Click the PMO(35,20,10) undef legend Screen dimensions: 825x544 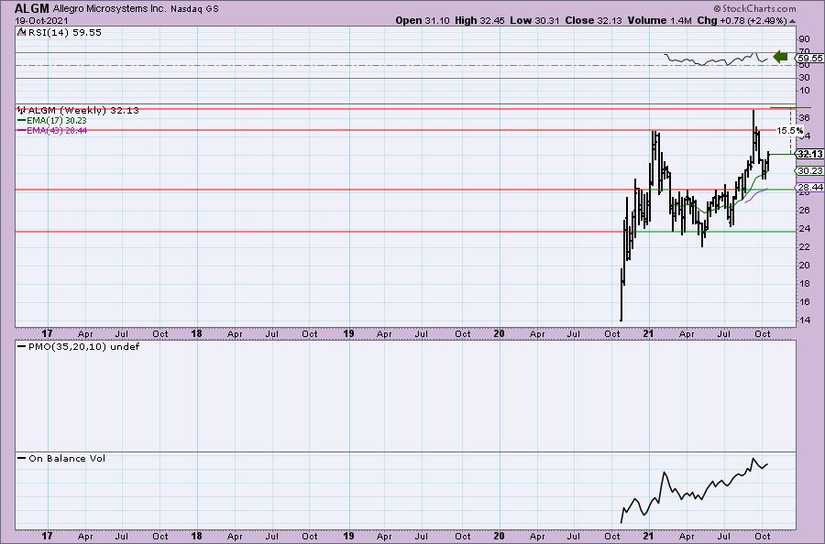83,346
